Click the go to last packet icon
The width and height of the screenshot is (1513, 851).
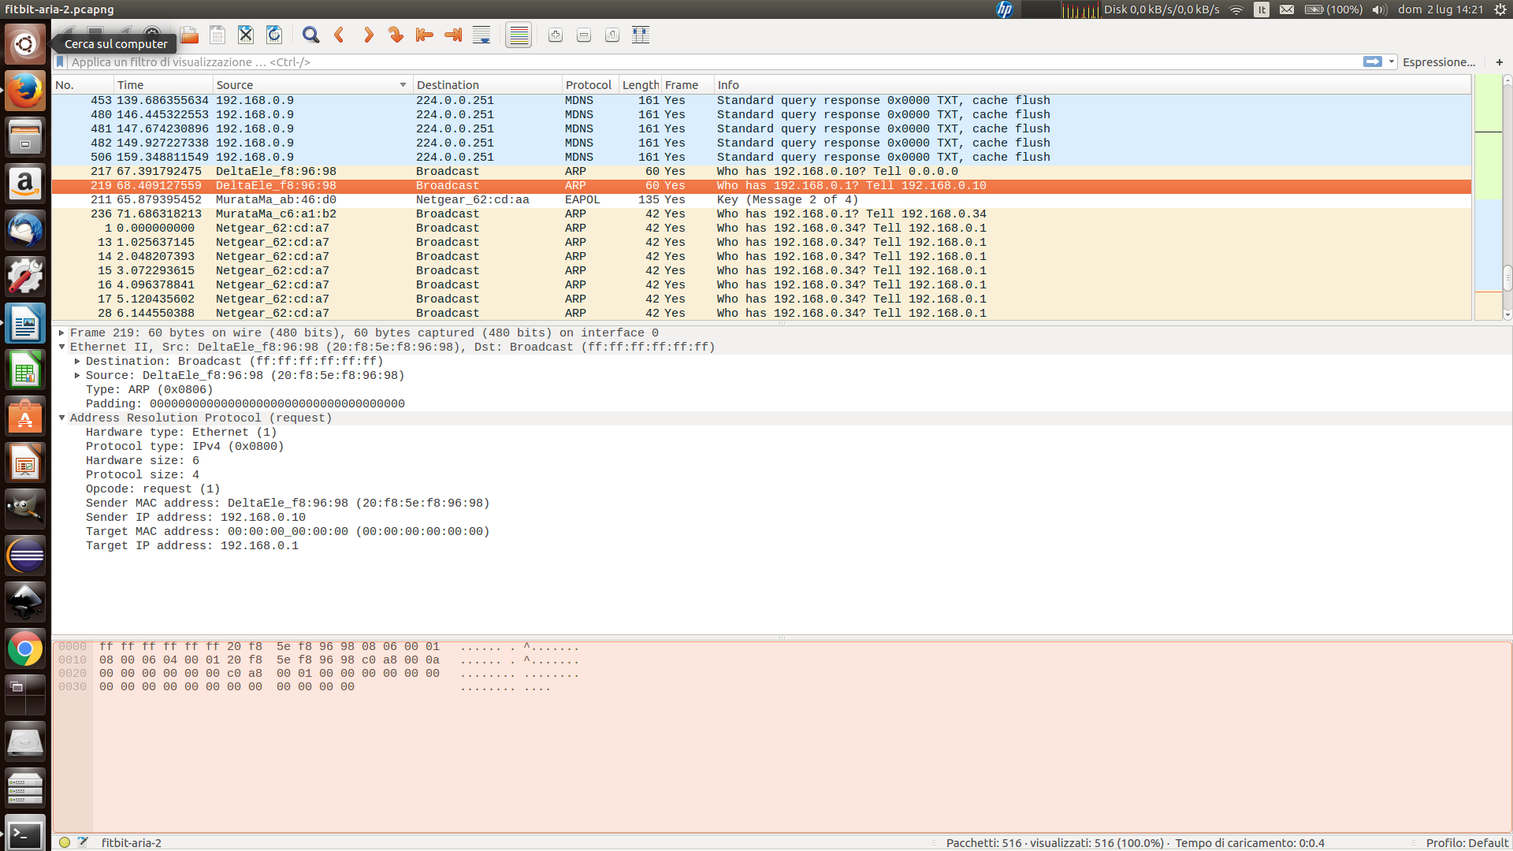[452, 35]
